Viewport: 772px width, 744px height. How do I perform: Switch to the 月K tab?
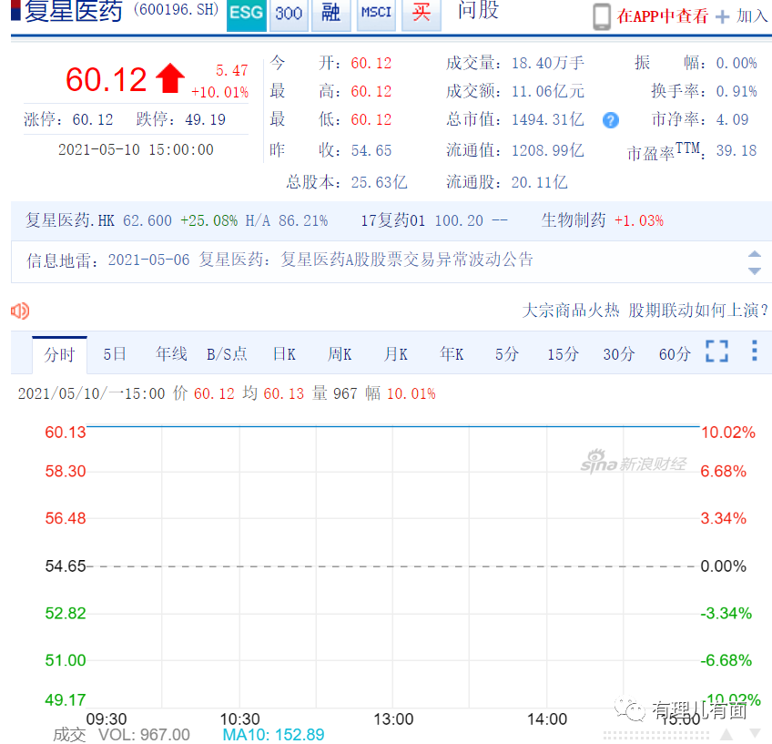click(x=396, y=354)
